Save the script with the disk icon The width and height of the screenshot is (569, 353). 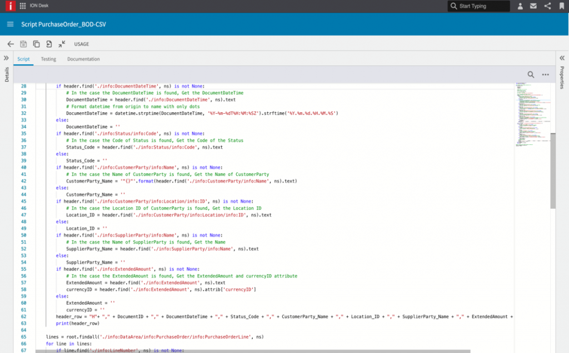23,44
